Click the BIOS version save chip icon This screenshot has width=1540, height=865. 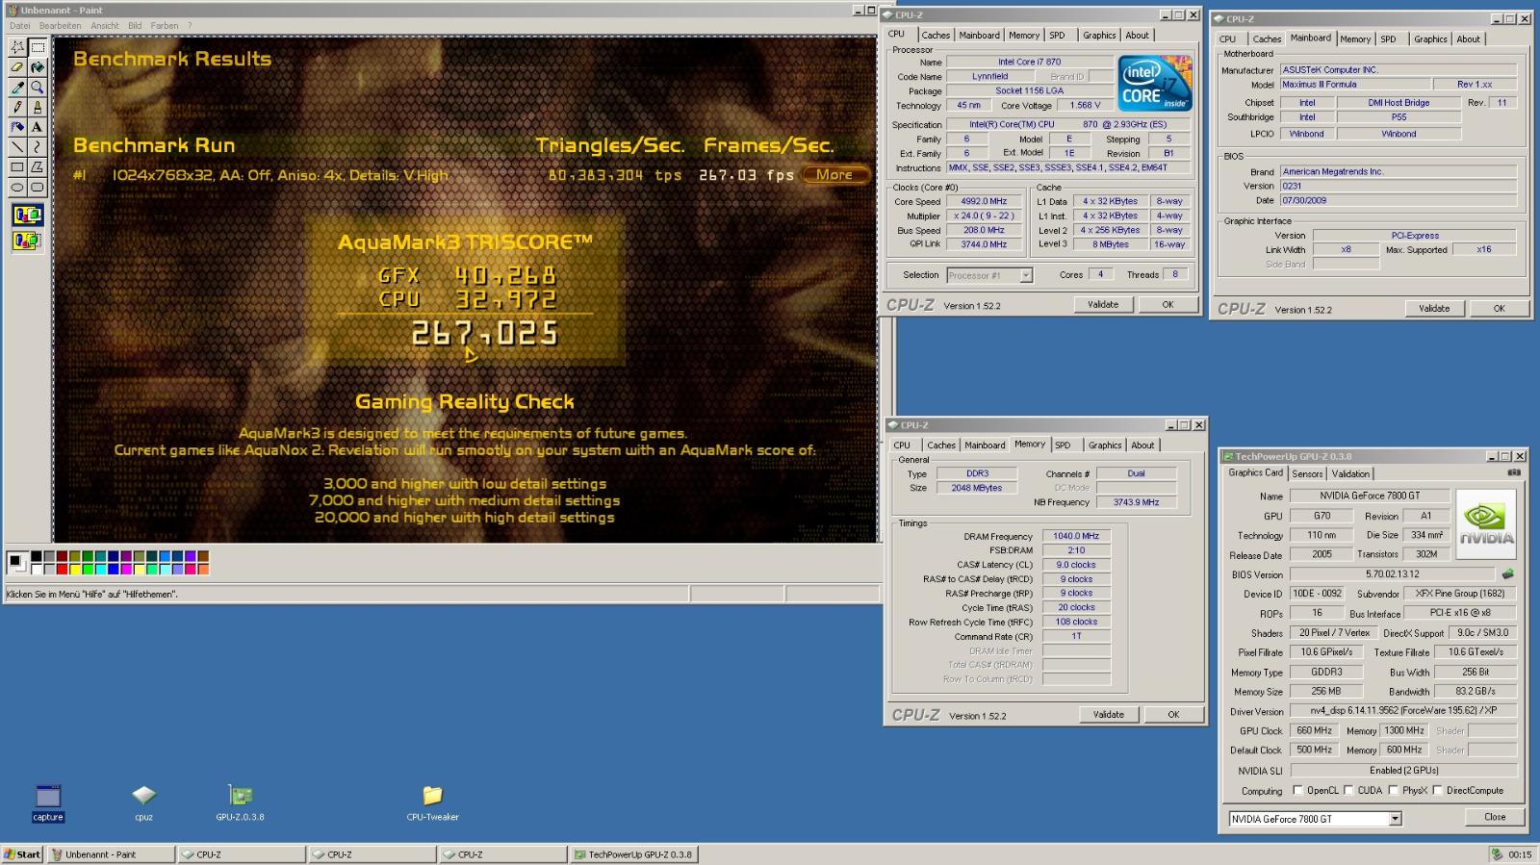[x=1507, y=573]
